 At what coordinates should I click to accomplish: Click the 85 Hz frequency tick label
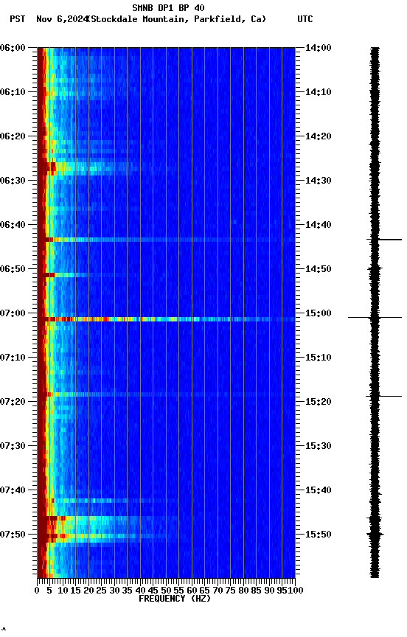click(257, 591)
